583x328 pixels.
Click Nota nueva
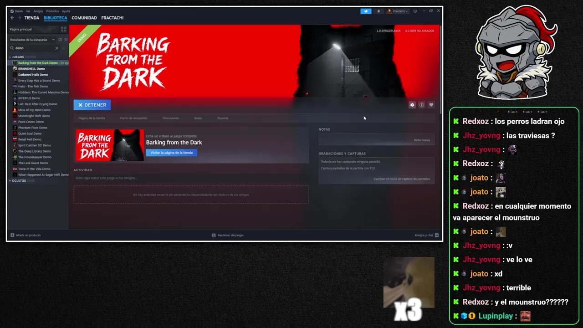422,140
